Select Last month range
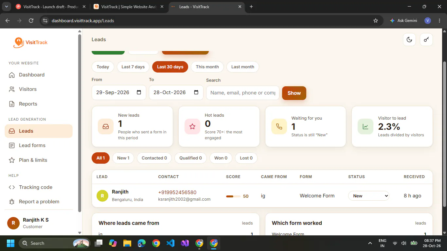This screenshot has height=251, width=447. coord(243,67)
